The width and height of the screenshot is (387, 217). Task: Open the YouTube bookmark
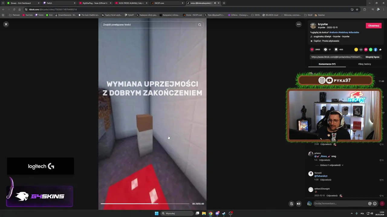(x=28, y=15)
